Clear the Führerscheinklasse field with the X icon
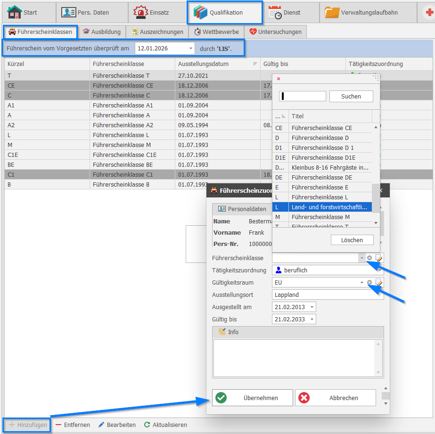The height and width of the screenshot is (434, 435). pos(369,258)
